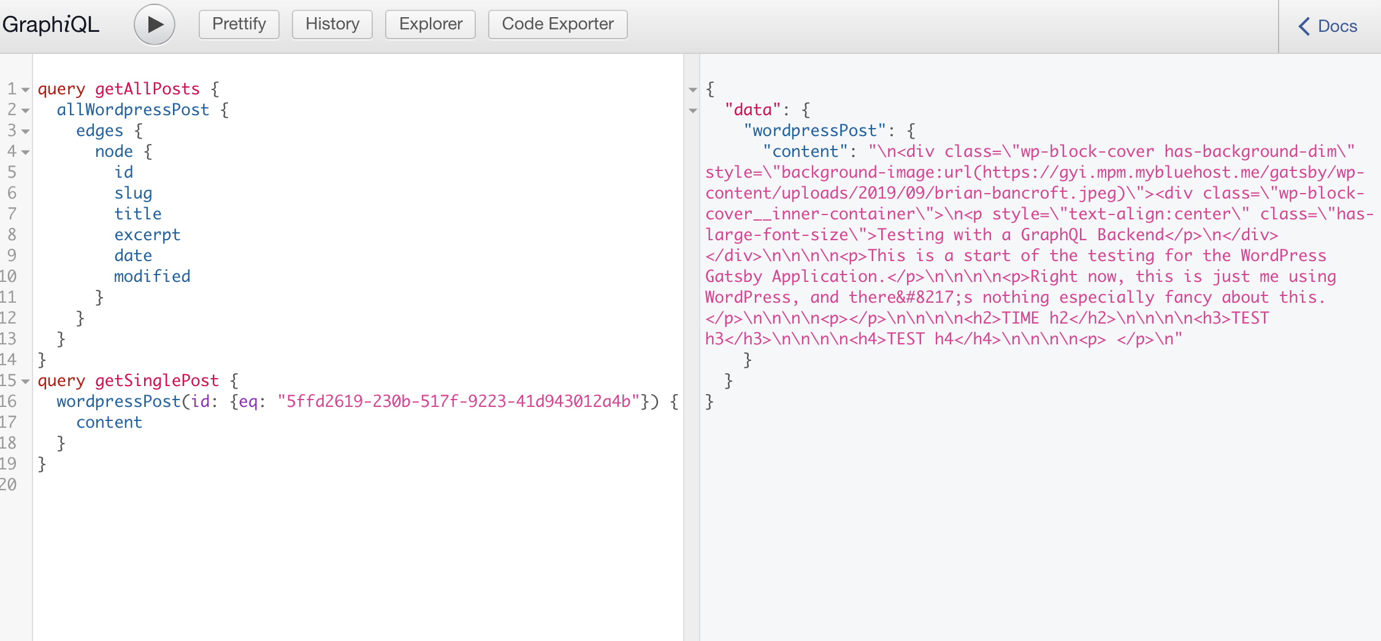The image size is (1381, 641).
Task: Click the 'modified' field in the query
Action: 152,276
